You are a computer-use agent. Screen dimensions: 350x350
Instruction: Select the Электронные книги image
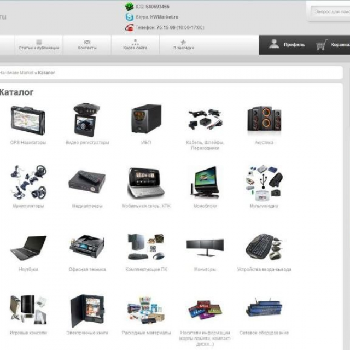click(87, 311)
